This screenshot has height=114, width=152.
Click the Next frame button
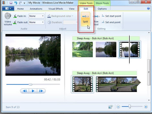click(x=41, y=91)
